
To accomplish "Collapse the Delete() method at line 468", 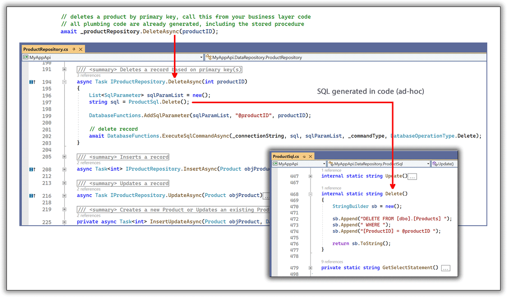I will (x=311, y=194).
